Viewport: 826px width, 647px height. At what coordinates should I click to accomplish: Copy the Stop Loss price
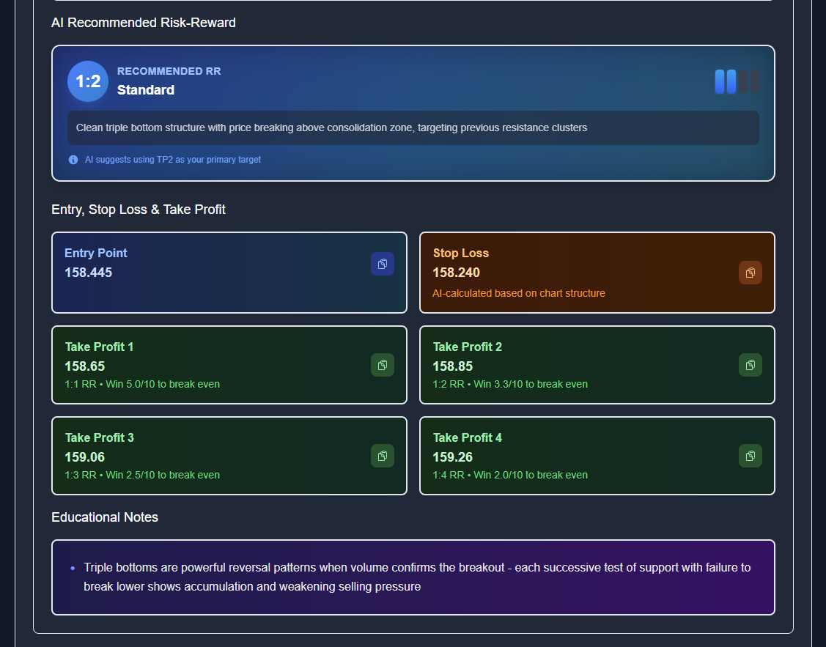click(750, 273)
